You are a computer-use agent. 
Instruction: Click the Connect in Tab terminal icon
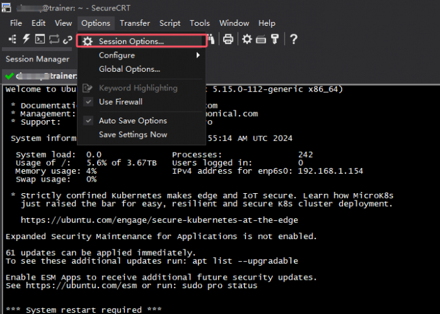(x=40, y=39)
